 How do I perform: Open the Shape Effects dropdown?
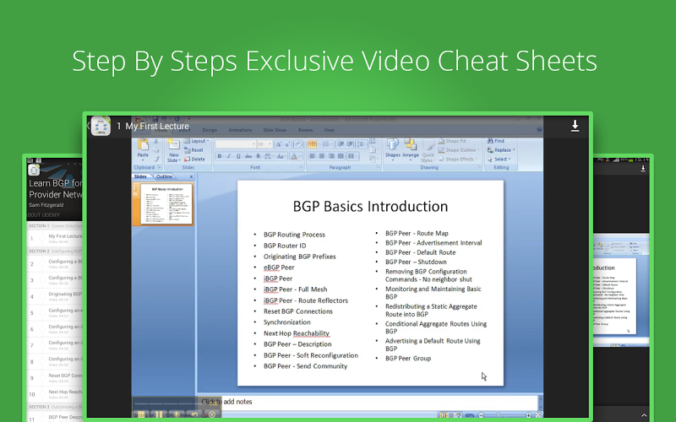pyautogui.click(x=459, y=159)
